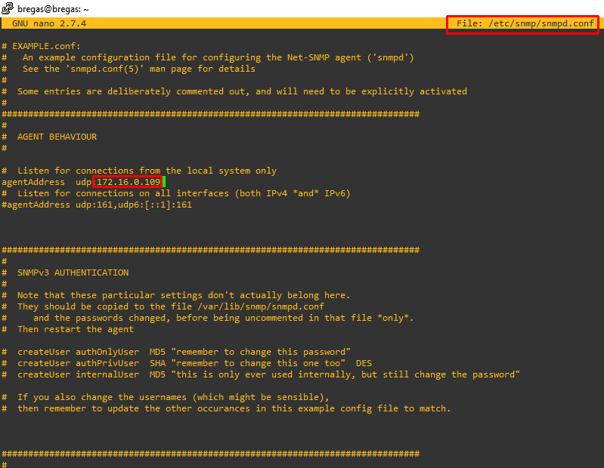Image resolution: width=604 pixels, height=468 pixels.
Task: Click the 'createUser authPrivUser SHA' line
Action: (x=187, y=363)
